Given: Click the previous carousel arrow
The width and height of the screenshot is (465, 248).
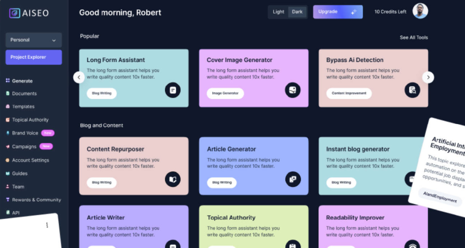Looking at the screenshot, I should point(79,77).
